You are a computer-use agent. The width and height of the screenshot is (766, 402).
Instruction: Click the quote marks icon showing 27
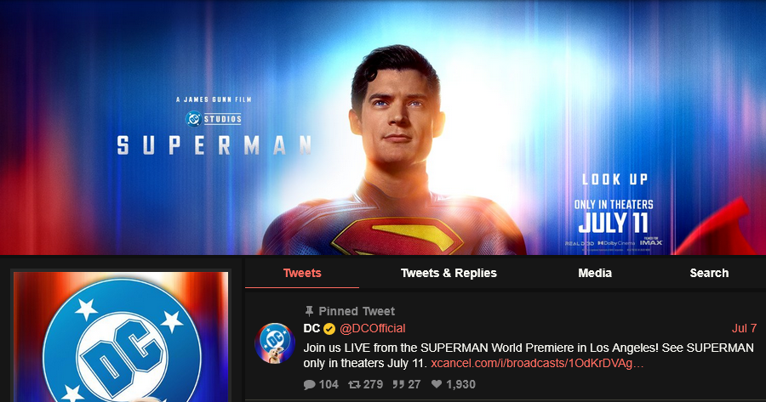point(398,384)
